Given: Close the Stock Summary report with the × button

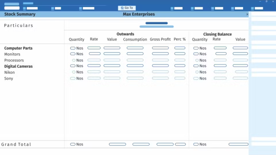Looking at the screenshot, I should [247, 14].
